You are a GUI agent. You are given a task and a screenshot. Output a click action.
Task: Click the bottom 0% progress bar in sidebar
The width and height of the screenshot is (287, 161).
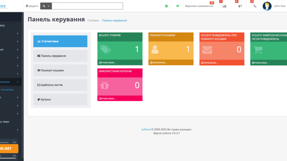point(8,158)
